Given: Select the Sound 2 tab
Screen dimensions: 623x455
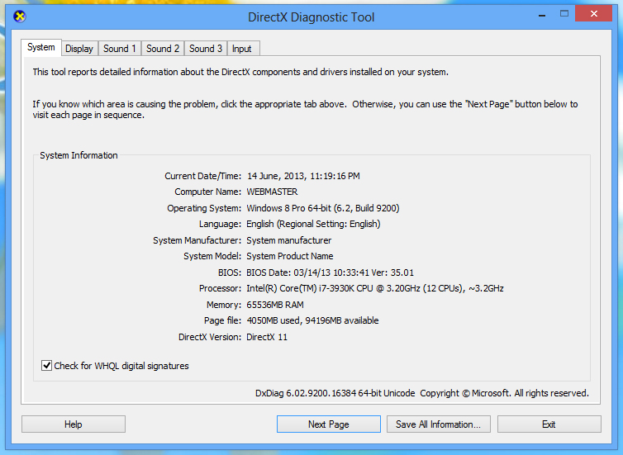Looking at the screenshot, I should tap(163, 49).
